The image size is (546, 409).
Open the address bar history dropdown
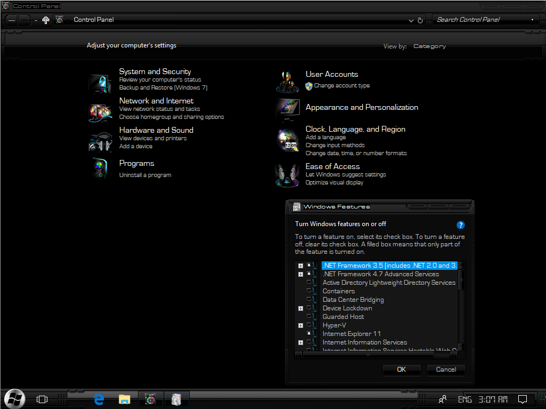[x=411, y=21]
